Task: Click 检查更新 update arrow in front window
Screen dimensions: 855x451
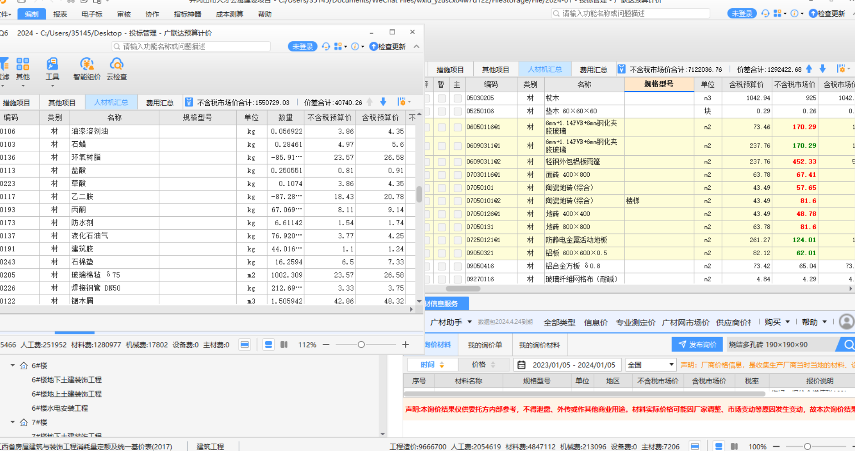Action: click(374, 46)
